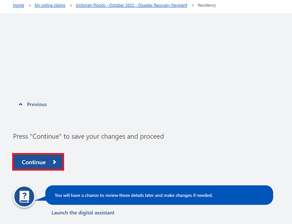Click the speech bubble tail near assistant icon
The height and width of the screenshot is (224, 292).
coord(40,199)
